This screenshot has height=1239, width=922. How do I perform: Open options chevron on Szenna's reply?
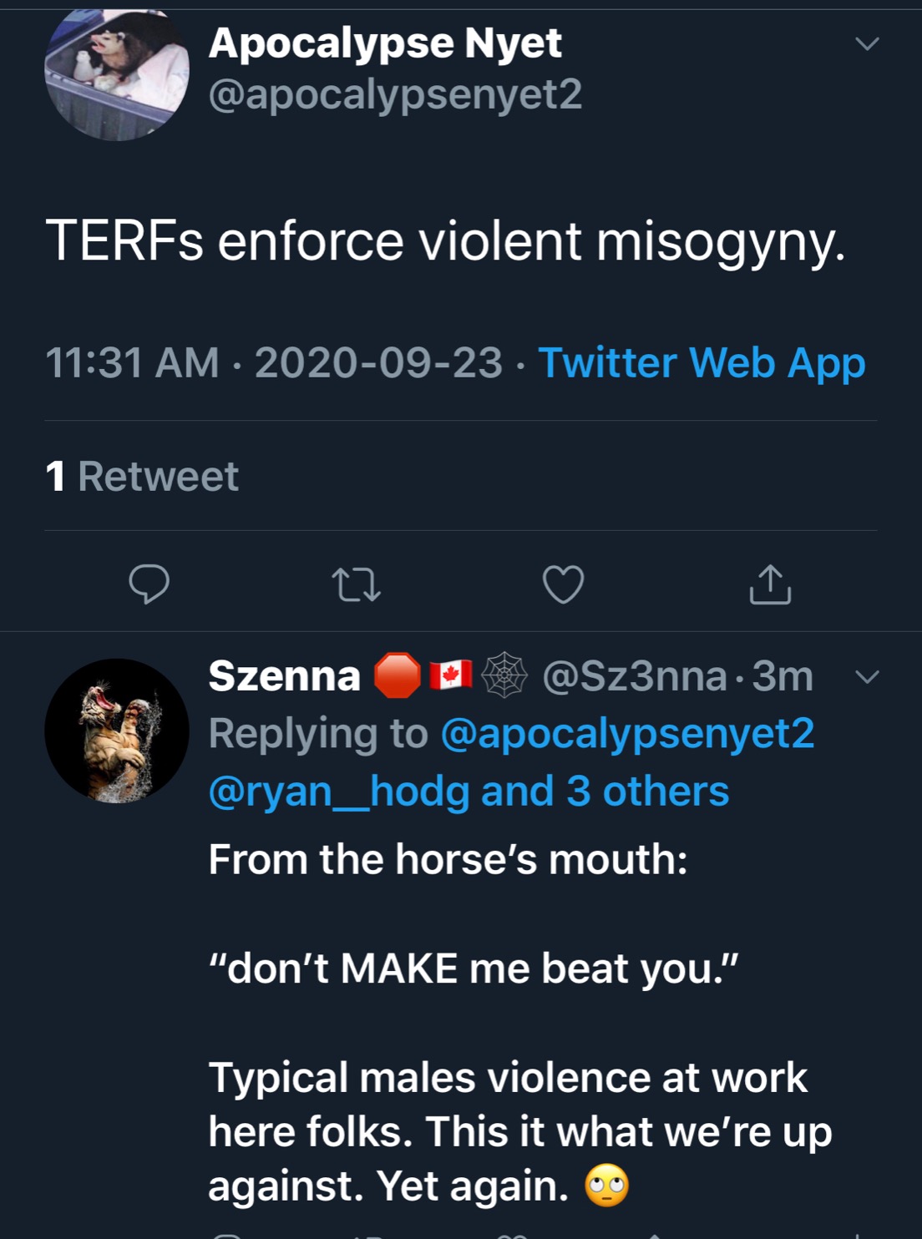[868, 676]
